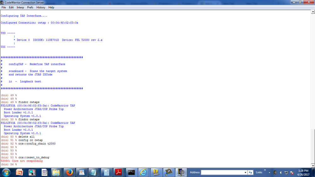Click the "and returns the JTAG IDCode" line
The image size is (315, 177).
coord(31,74)
